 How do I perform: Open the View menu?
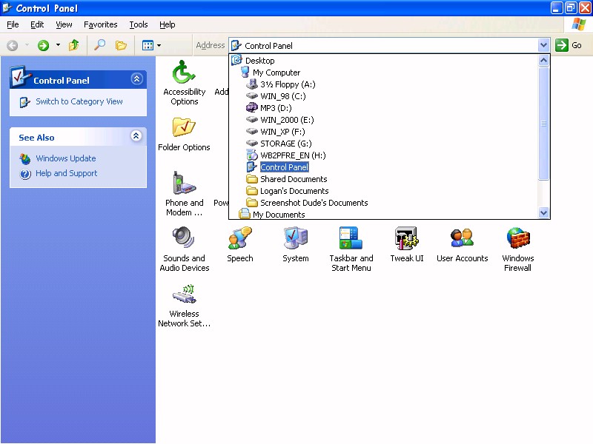click(x=64, y=25)
